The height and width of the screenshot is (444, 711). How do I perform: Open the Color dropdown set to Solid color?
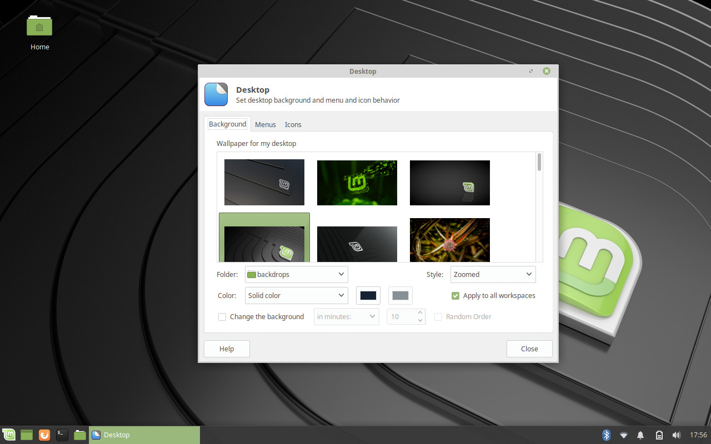pos(296,295)
